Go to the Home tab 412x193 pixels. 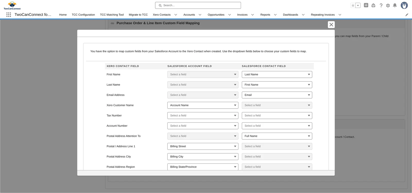pyautogui.click(x=63, y=15)
